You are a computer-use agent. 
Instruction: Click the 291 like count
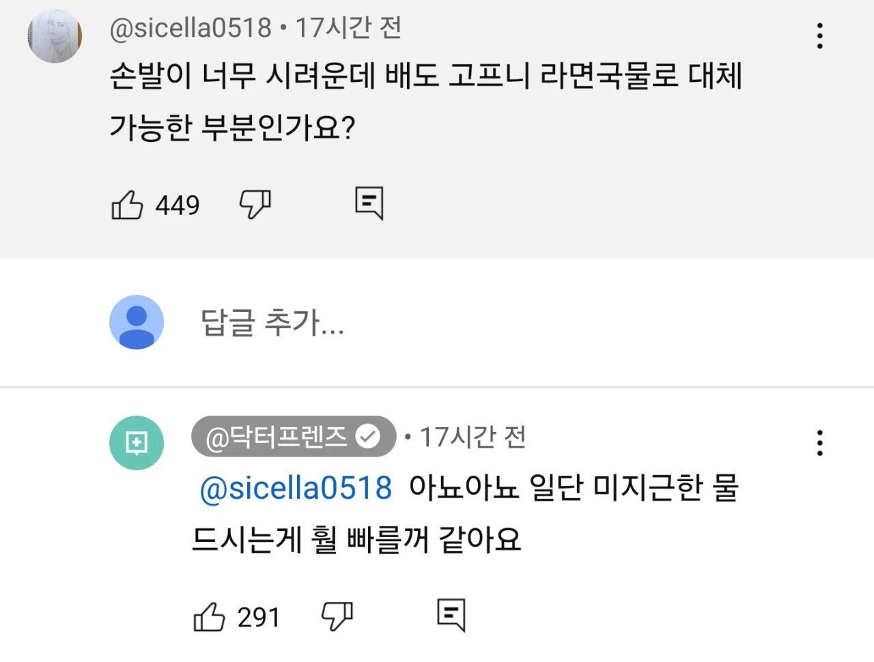[x=258, y=616]
